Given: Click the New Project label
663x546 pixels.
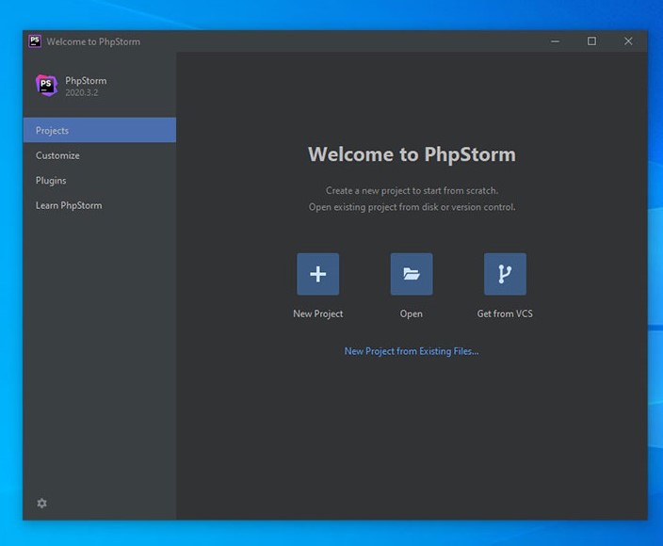Looking at the screenshot, I should point(318,313).
